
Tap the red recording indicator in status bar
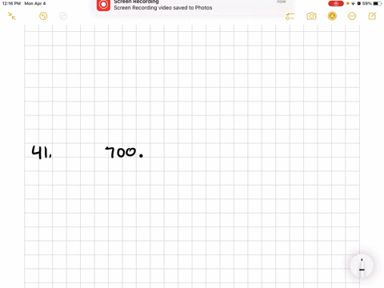(336, 3)
